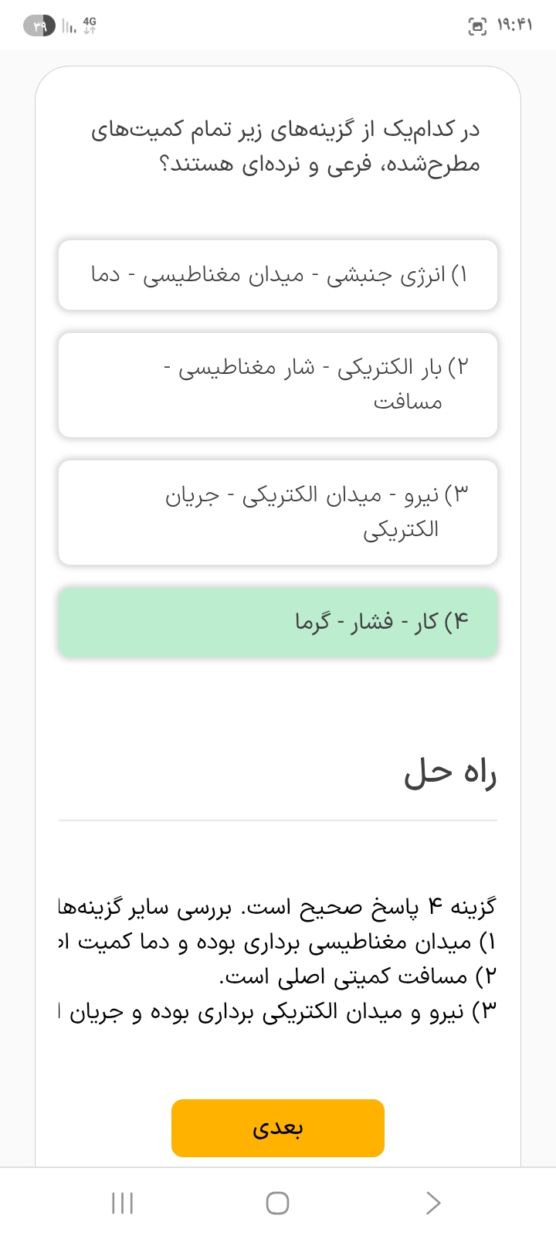Tap the 4G data indicator
556x1236 pixels.
tap(89, 25)
